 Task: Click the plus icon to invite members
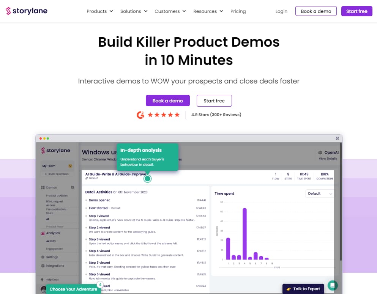45,174
